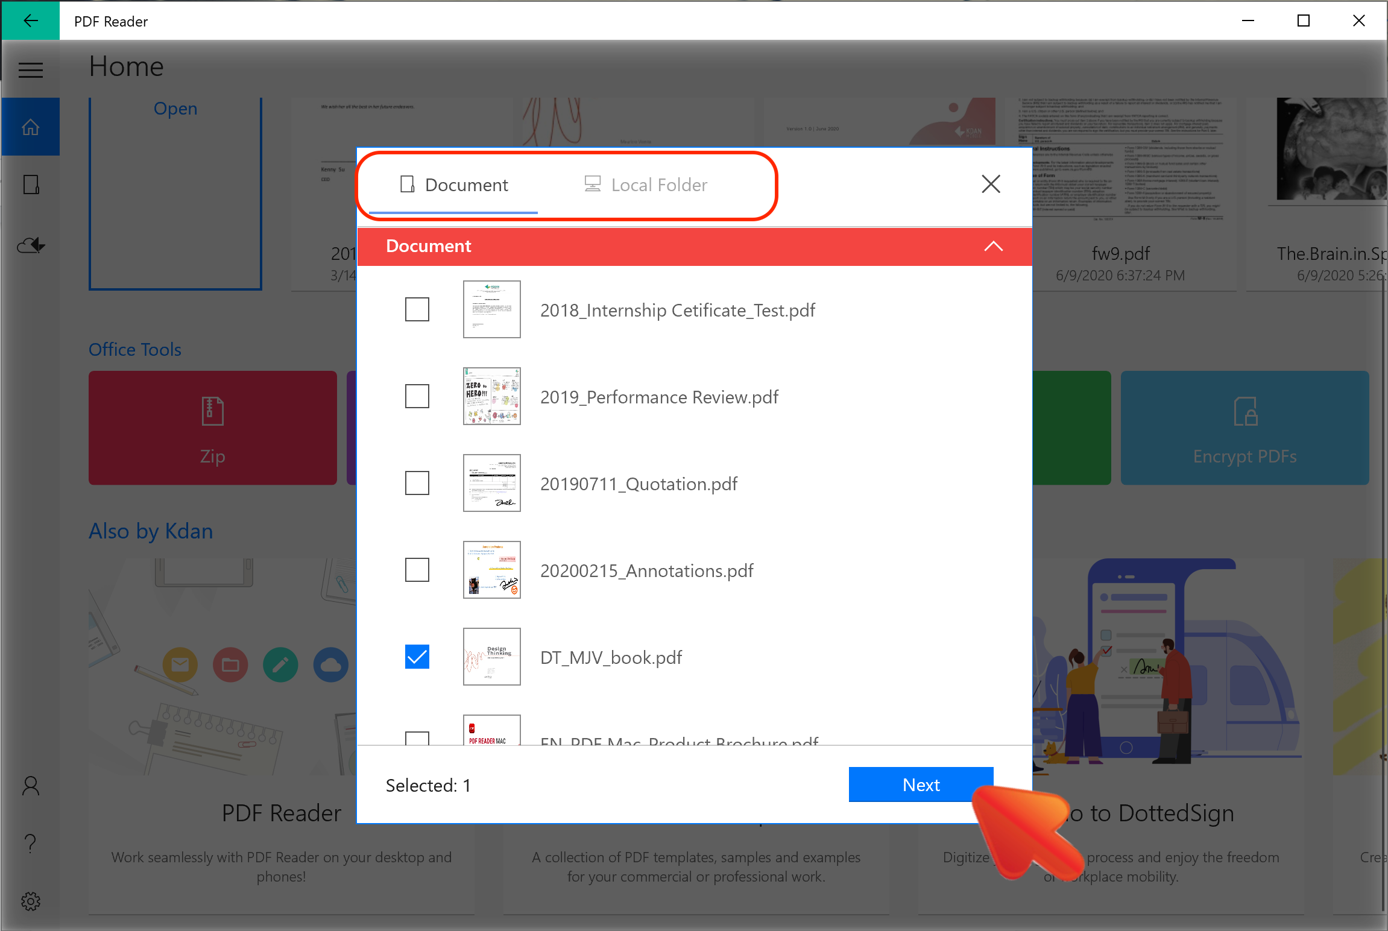Open the fw9.pdf recent file
Viewport: 1388px width, 931px height.
click(x=1120, y=193)
